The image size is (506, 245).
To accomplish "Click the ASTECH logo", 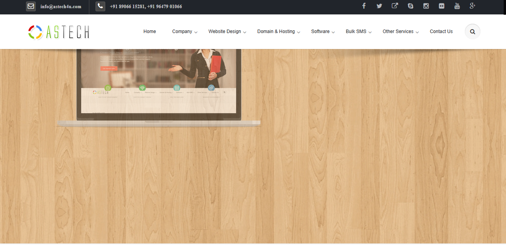I will pos(59,32).
